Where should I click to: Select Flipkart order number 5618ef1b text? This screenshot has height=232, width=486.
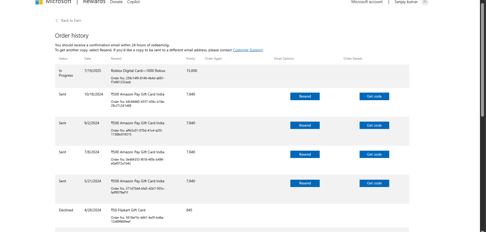click(138, 219)
